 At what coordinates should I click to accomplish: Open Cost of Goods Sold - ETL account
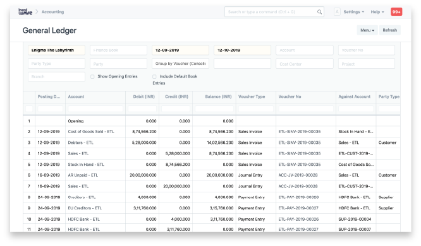pyautogui.click(x=91, y=132)
